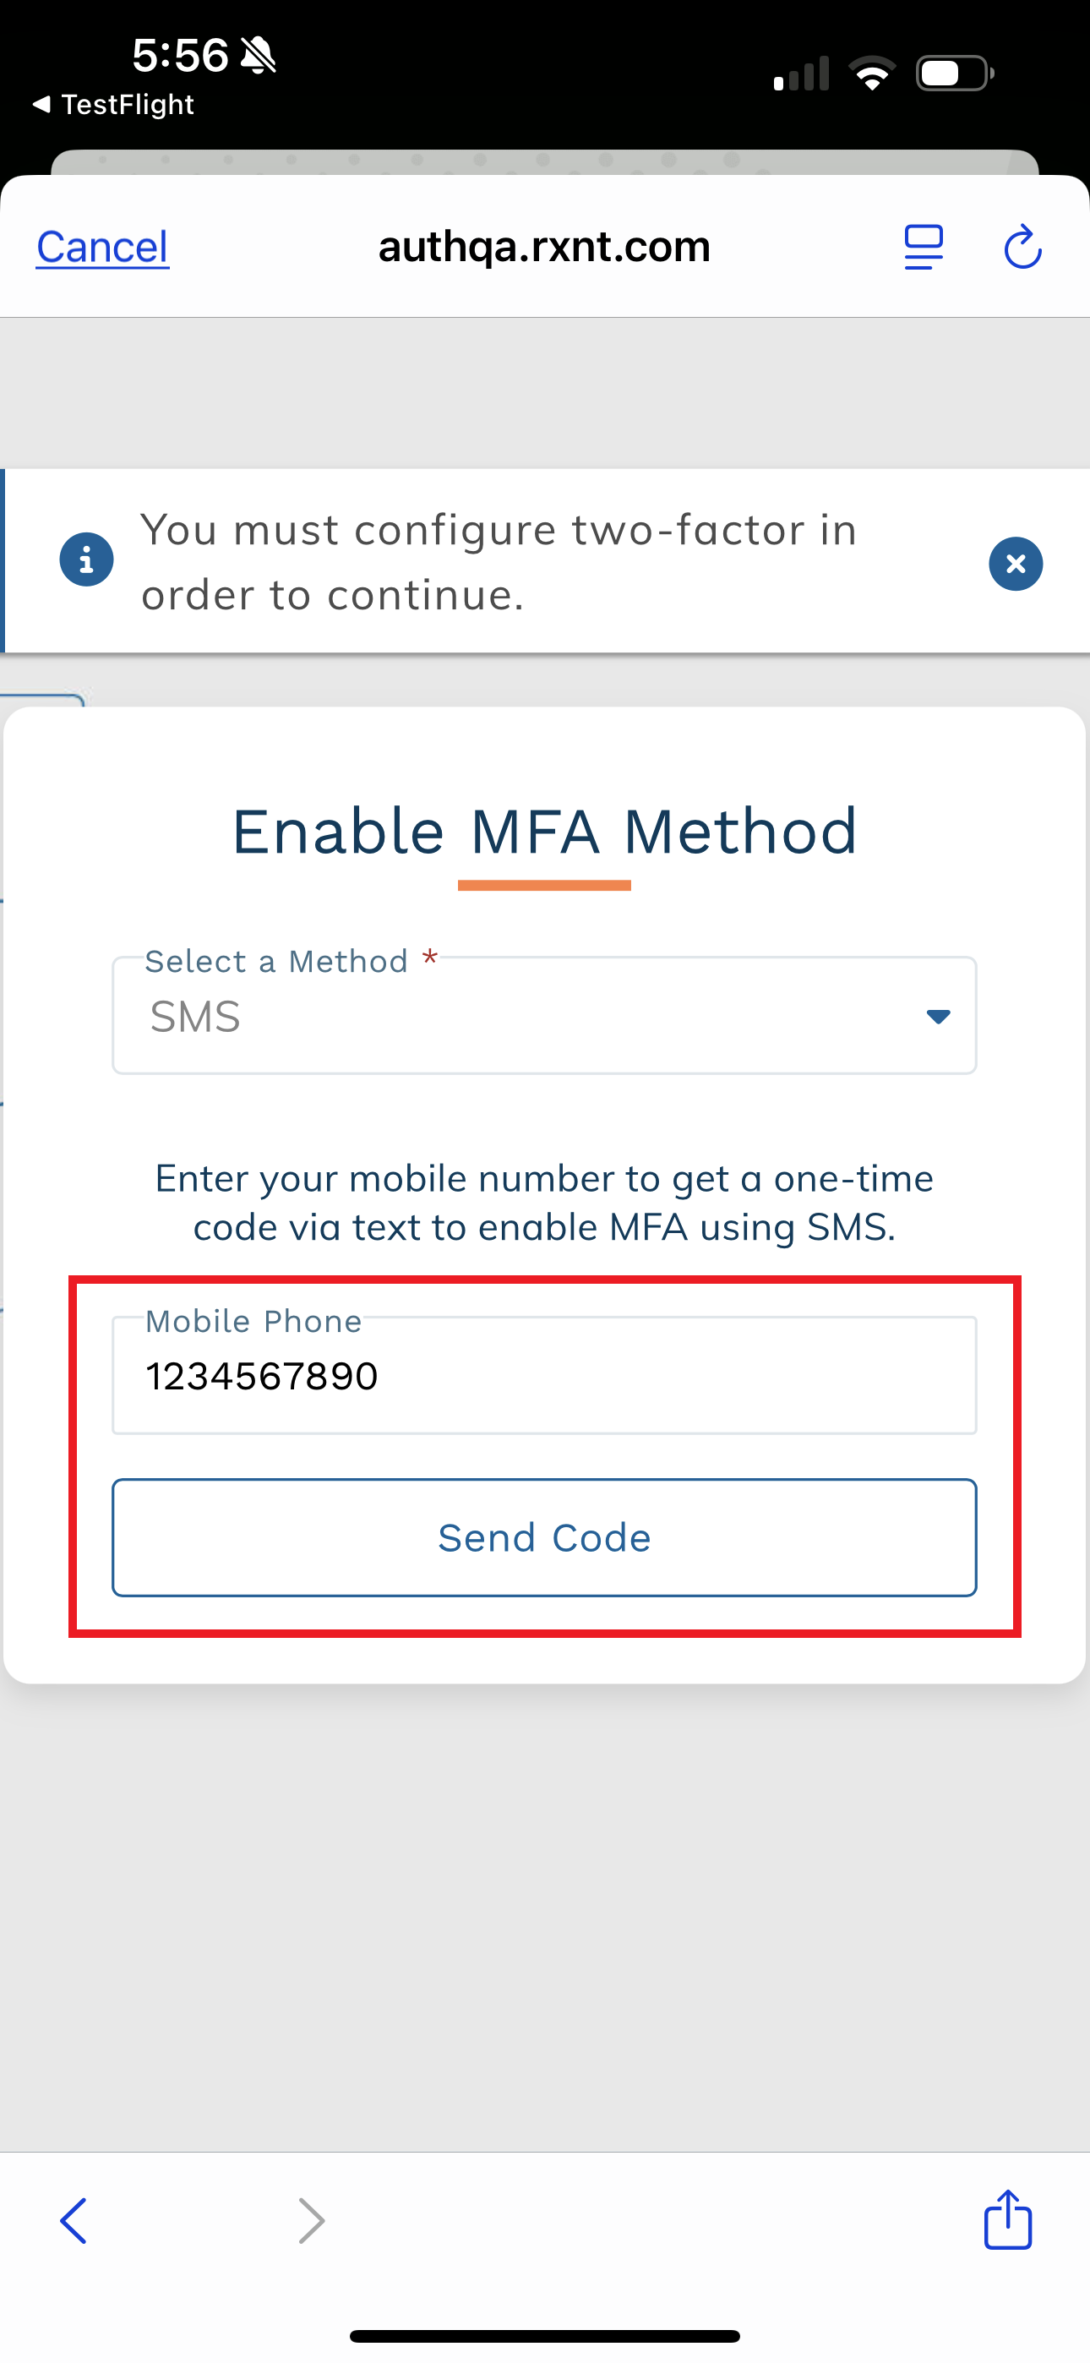Screen dimensions: 1090x2363
Task: Tap the Cancel link
Action: pos(102,247)
